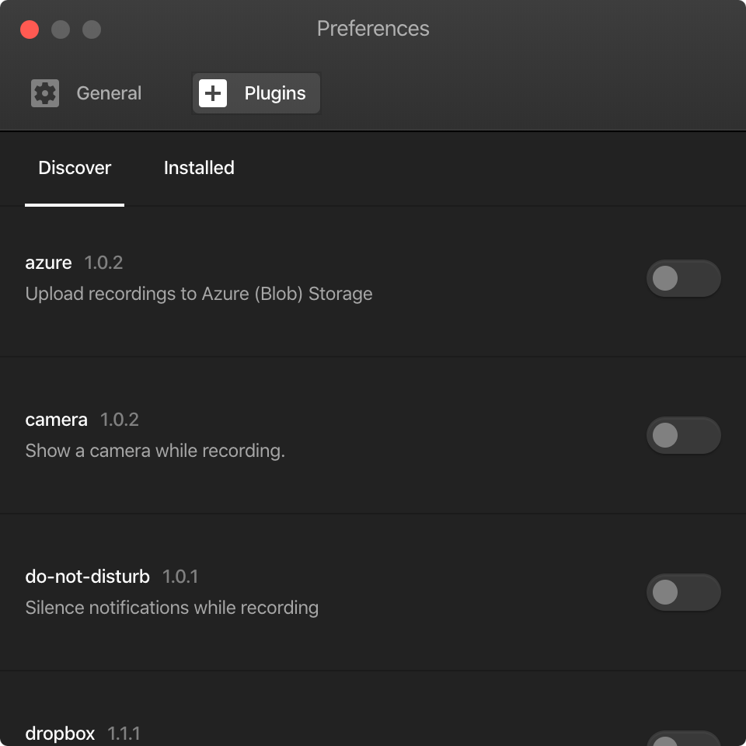Click the azure version number 1.0.2
The width and height of the screenshot is (746, 746).
tap(103, 263)
